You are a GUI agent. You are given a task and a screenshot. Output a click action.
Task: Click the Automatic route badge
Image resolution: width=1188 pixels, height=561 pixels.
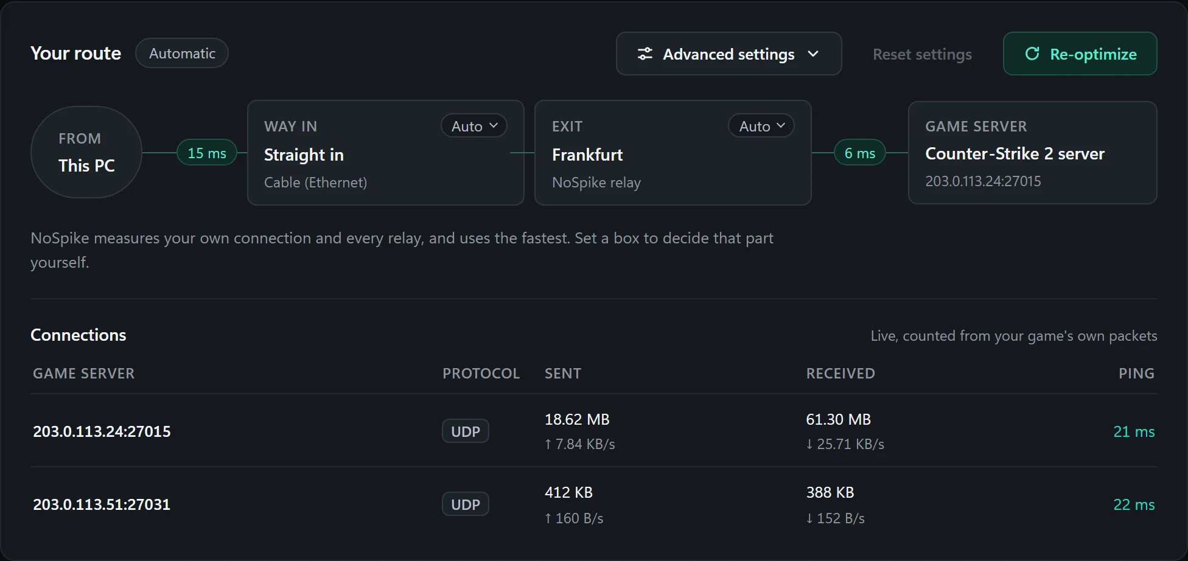point(182,53)
